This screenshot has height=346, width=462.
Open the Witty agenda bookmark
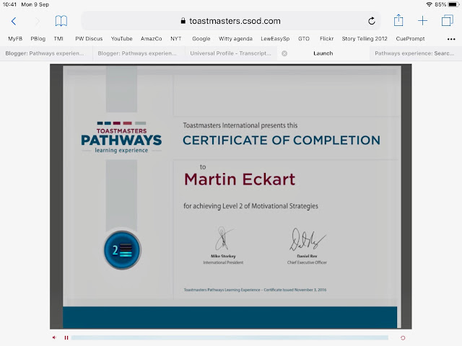(x=235, y=38)
